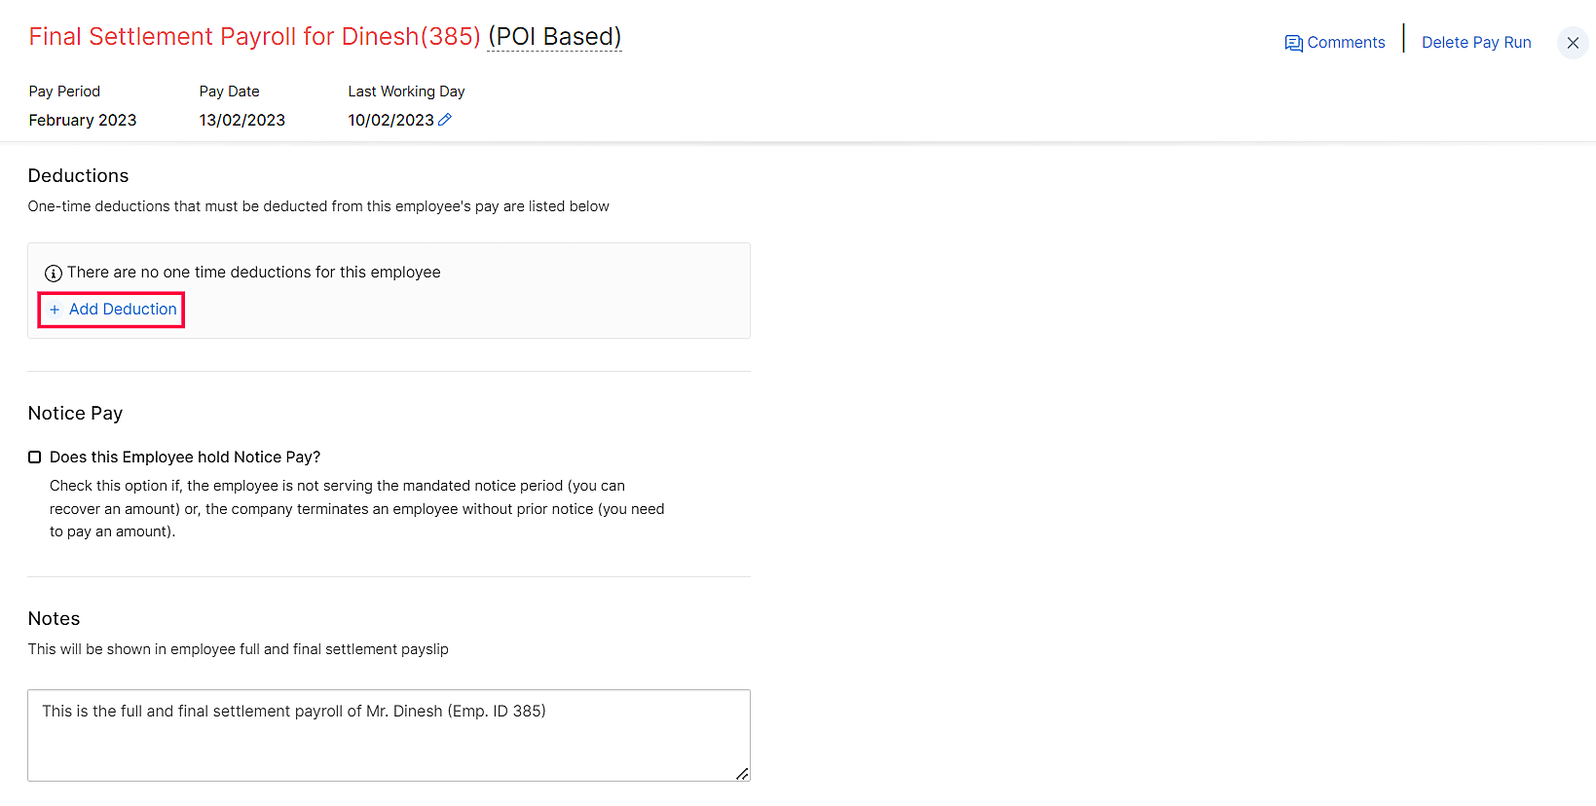Viewport: 1596px width, 806px height.
Task: Click the Delete Pay Run link
Action: [x=1476, y=43]
